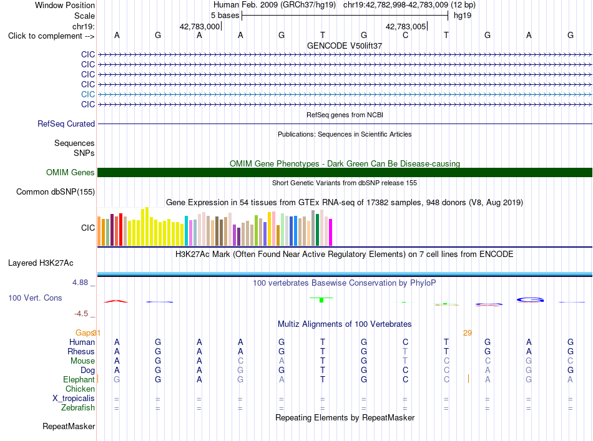Image resolution: width=593 pixels, height=441 pixels.
Task: Open the H3K27Ac Mark track title
Action: tap(345, 254)
